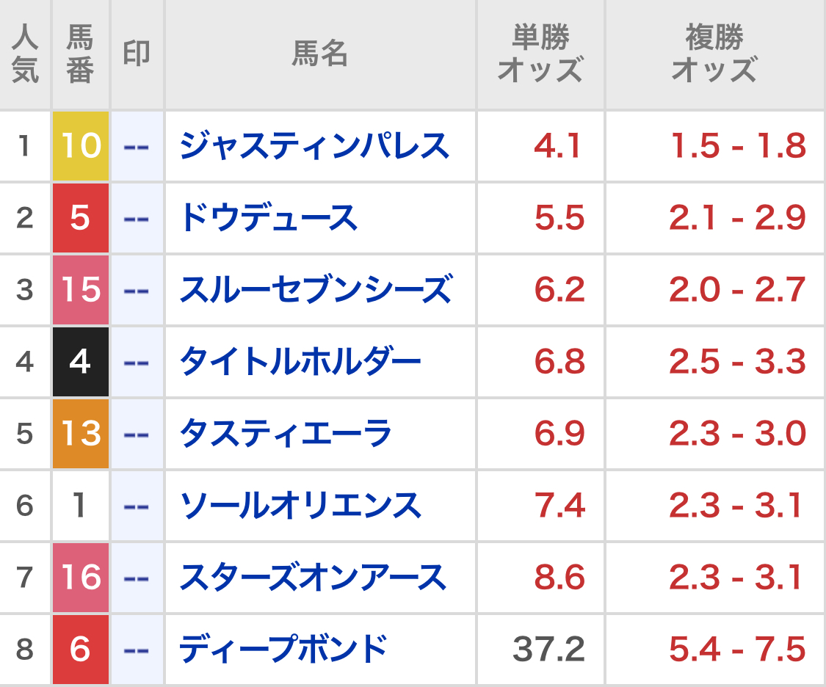Select タイトルホルダー horse name
The image size is (826, 687).
tap(300, 362)
